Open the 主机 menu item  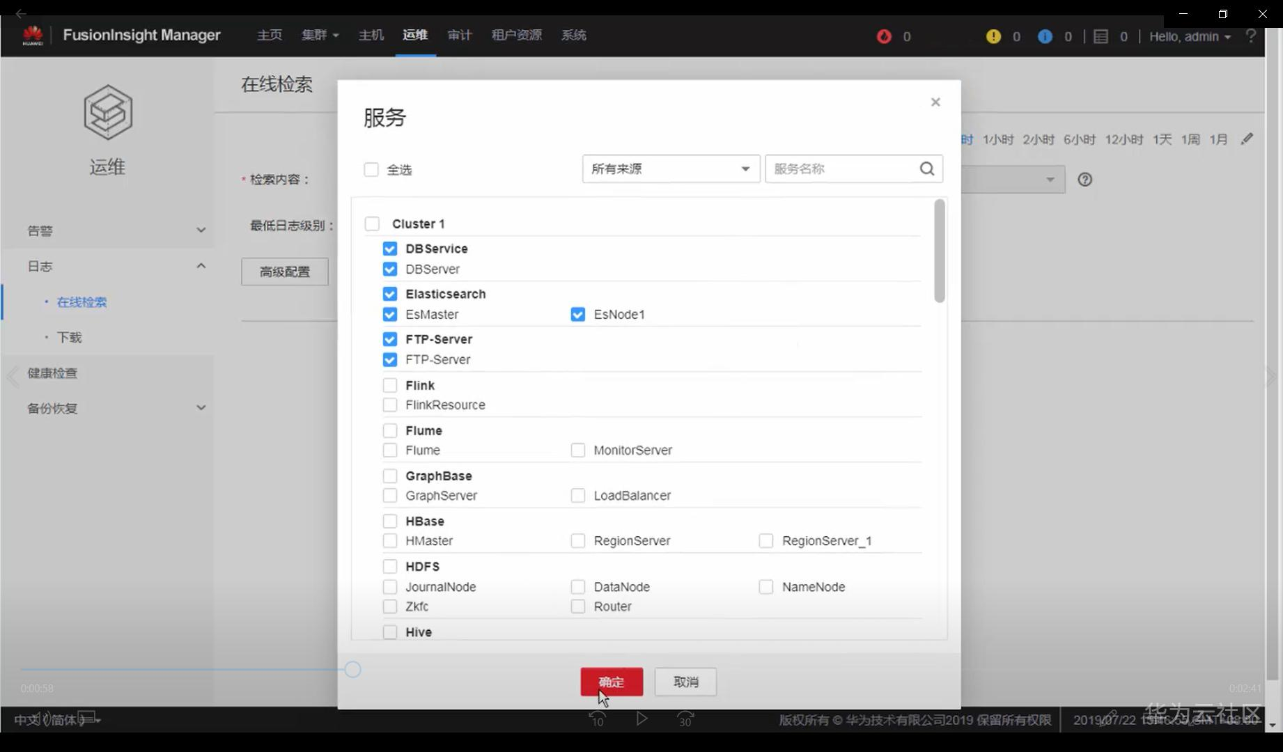371,35
